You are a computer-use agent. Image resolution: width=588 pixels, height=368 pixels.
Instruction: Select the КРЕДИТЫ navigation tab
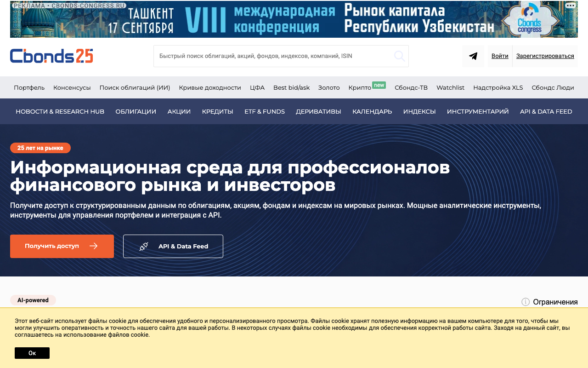217,111
